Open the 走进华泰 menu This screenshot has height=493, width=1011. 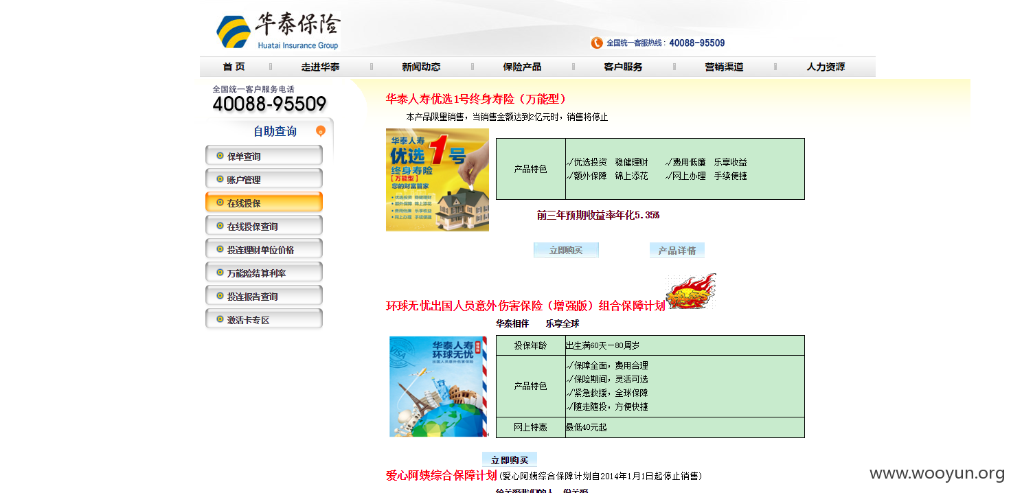(320, 67)
